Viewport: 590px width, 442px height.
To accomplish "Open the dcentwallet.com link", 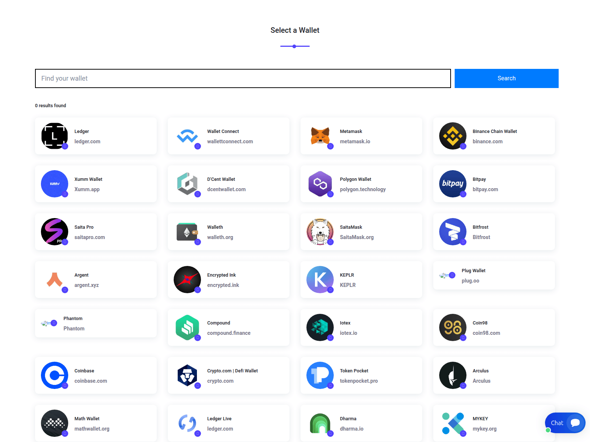I will 226,189.
